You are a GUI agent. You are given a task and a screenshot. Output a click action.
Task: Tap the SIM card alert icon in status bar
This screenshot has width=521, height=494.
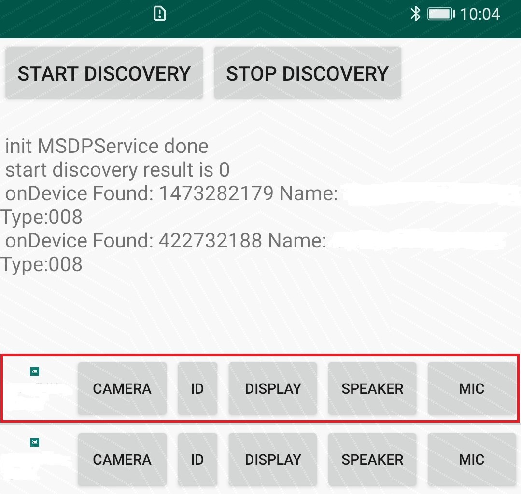click(160, 14)
